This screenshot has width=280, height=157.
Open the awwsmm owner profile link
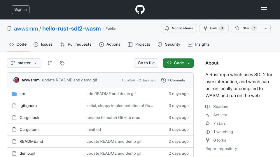click(x=26, y=28)
